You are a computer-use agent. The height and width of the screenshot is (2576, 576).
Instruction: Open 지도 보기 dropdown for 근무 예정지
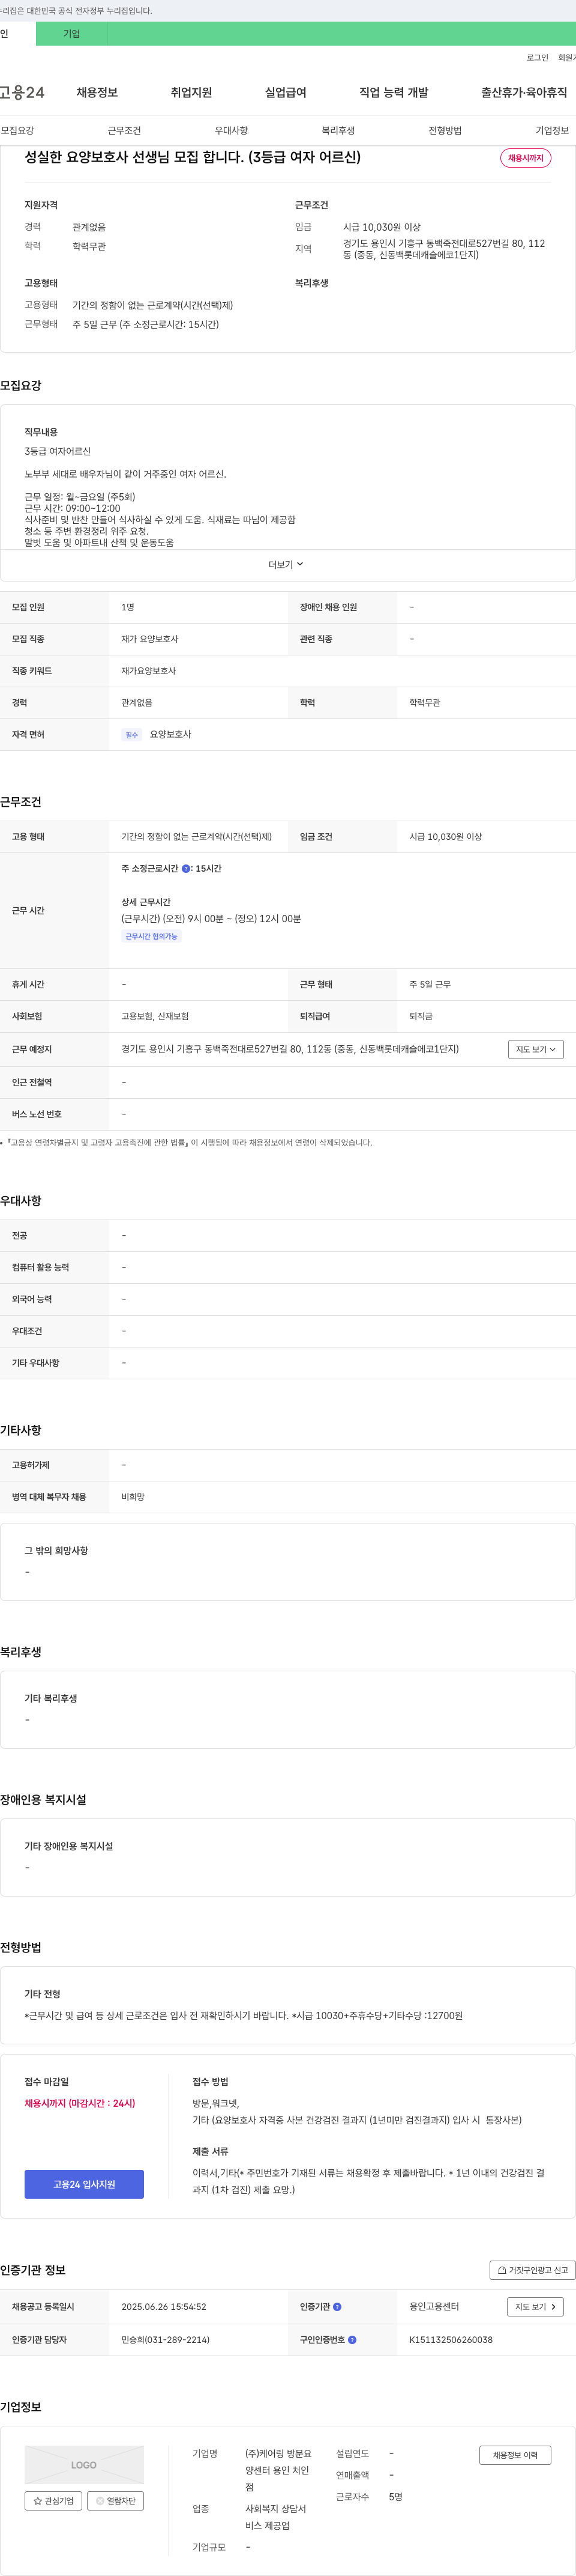click(x=536, y=1049)
